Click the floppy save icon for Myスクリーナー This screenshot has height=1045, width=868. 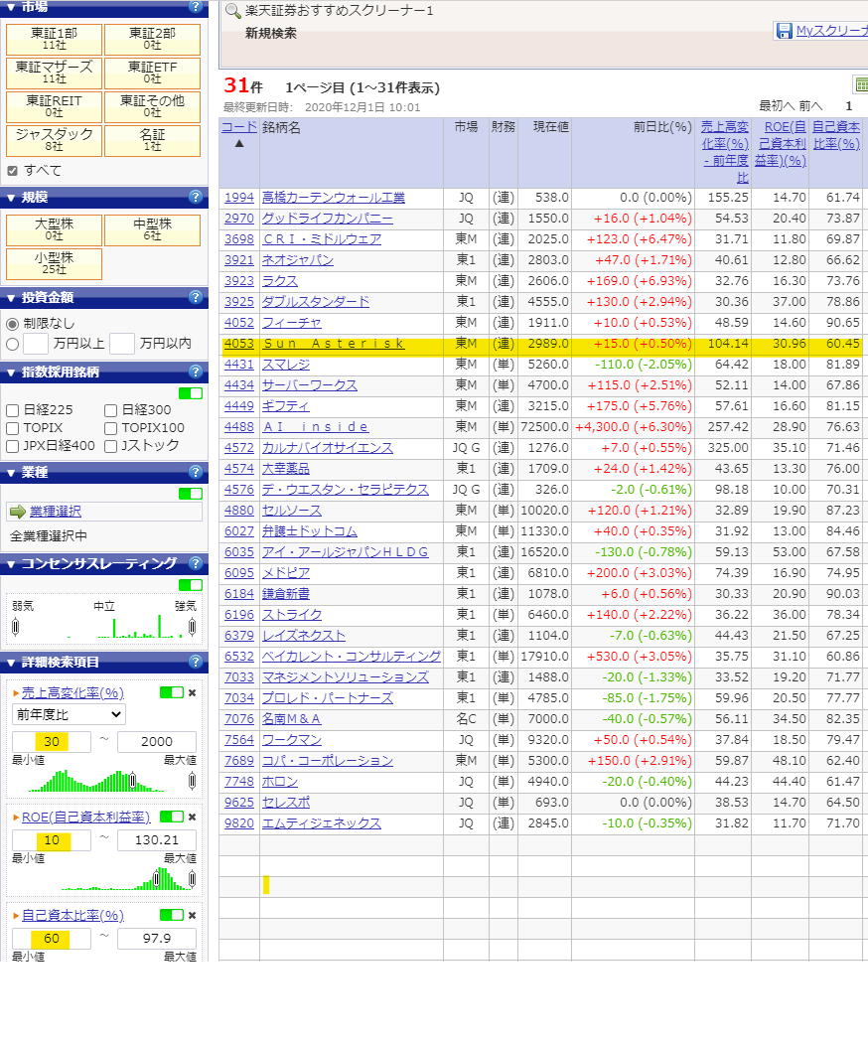(784, 31)
